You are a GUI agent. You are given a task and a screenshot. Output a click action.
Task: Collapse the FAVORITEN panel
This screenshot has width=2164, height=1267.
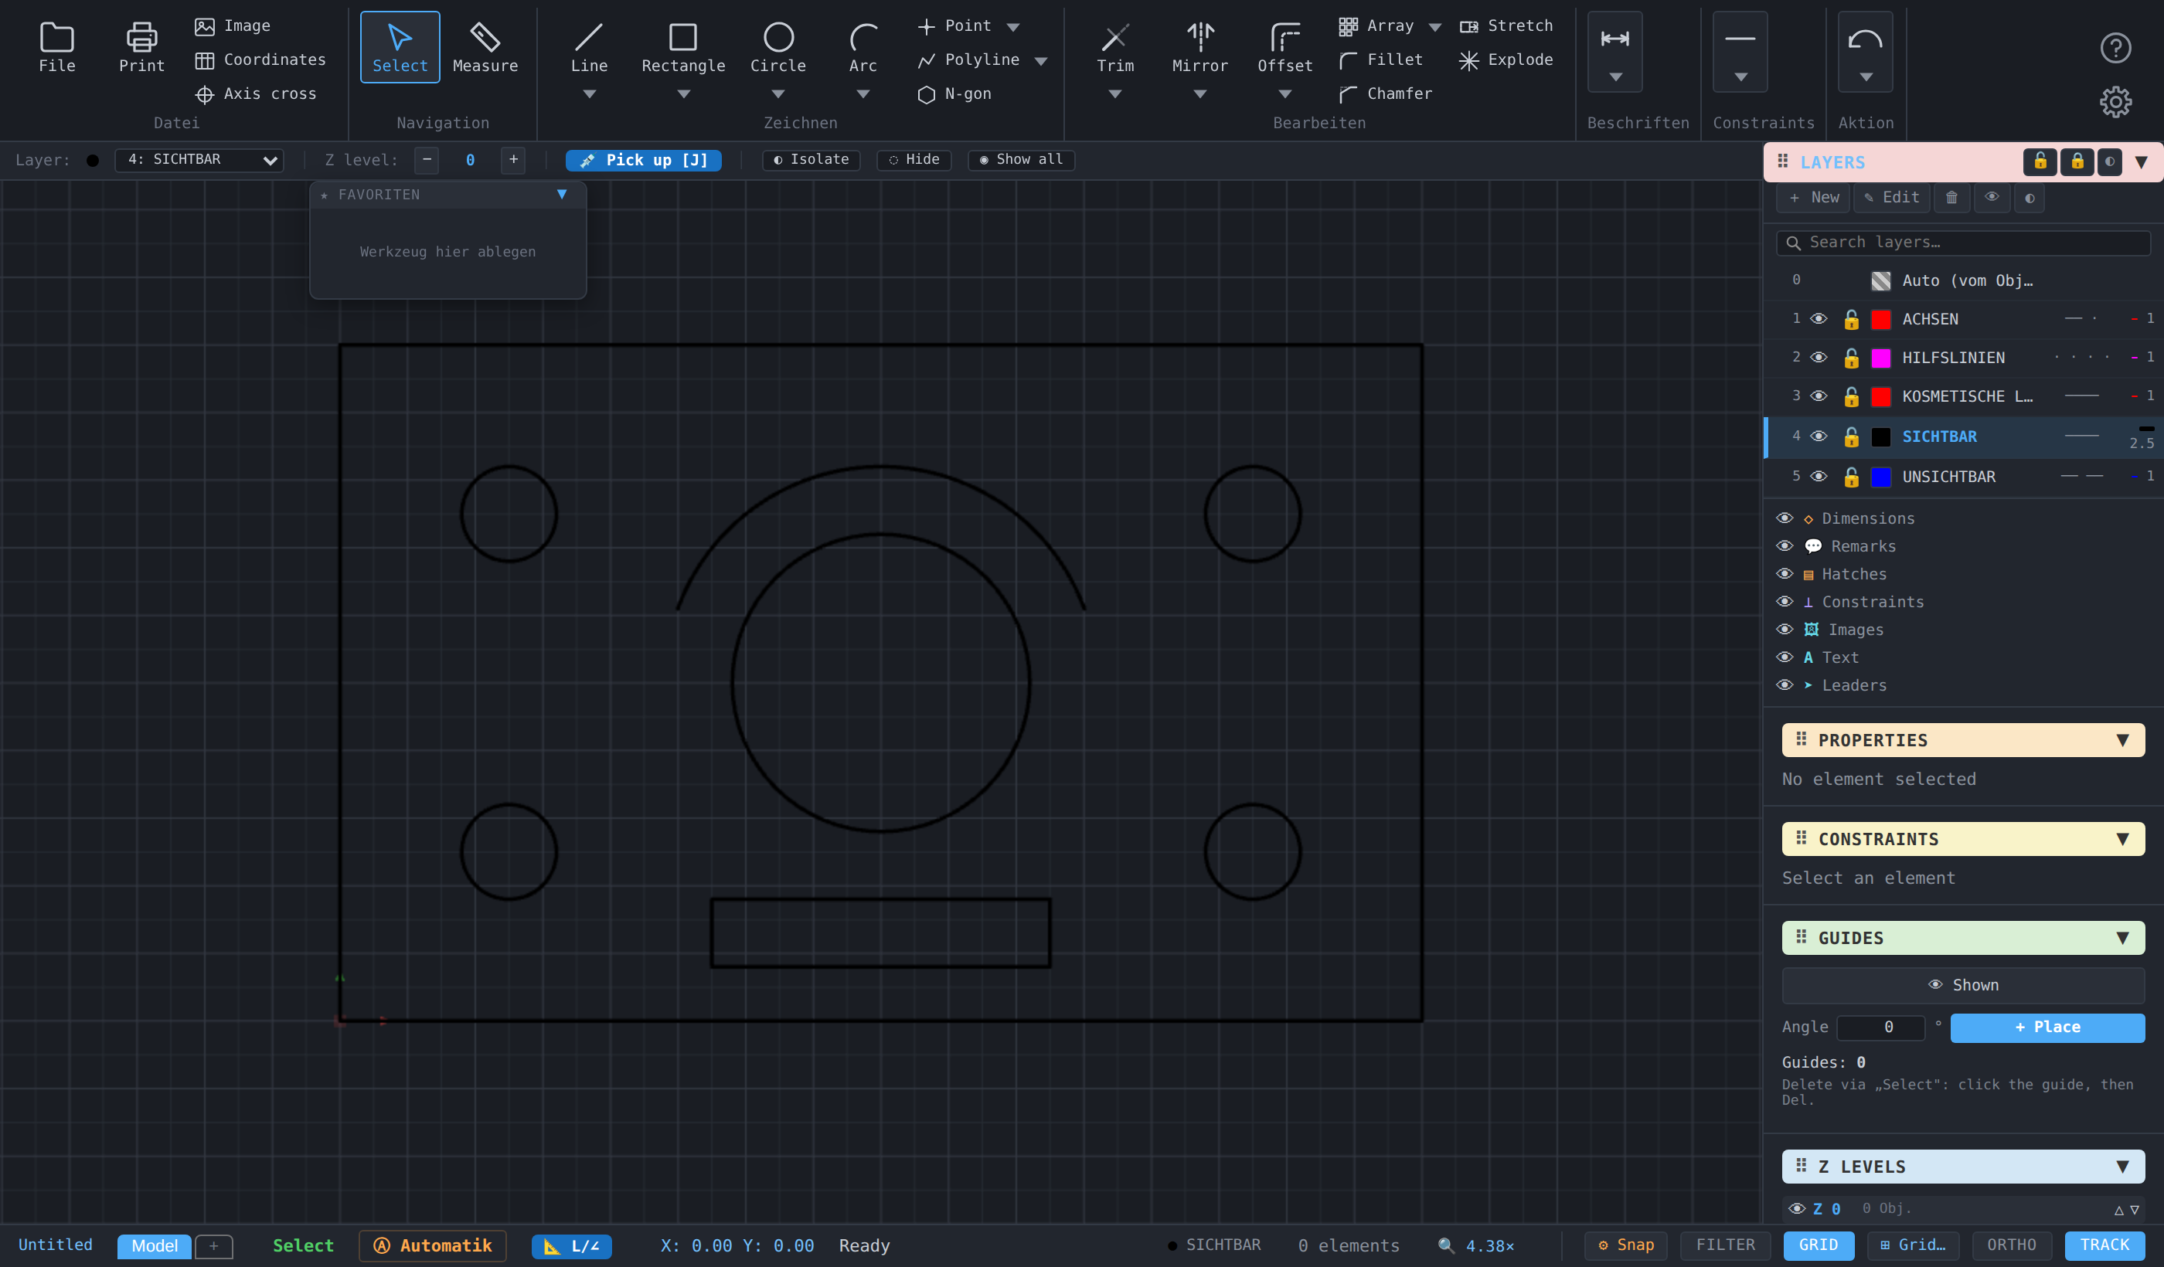pos(562,195)
